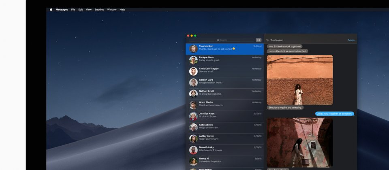Open conversation Details
Screen dimensions: 389x170
click(x=351, y=40)
